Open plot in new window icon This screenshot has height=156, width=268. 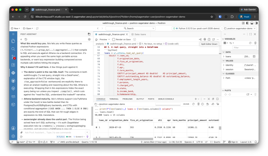point(248,95)
